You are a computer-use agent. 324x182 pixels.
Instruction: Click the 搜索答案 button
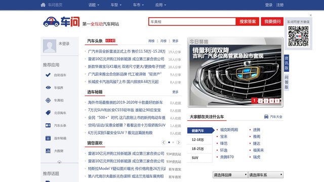point(248,21)
